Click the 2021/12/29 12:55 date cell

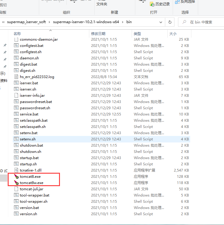(x=106, y=114)
